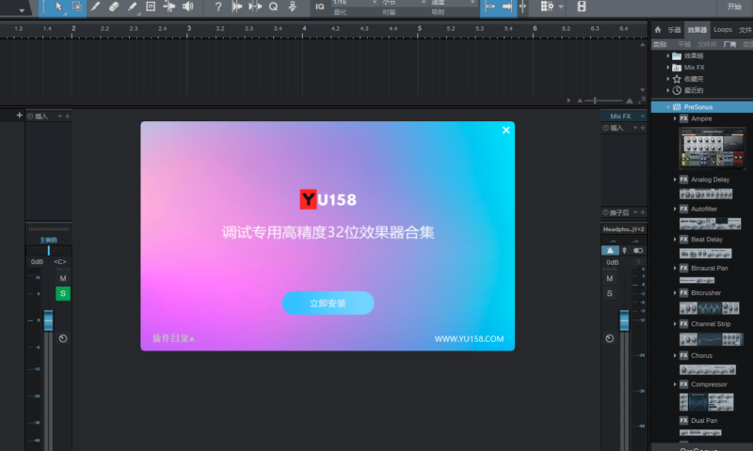Expand the Ampire effect entry

pos(675,119)
